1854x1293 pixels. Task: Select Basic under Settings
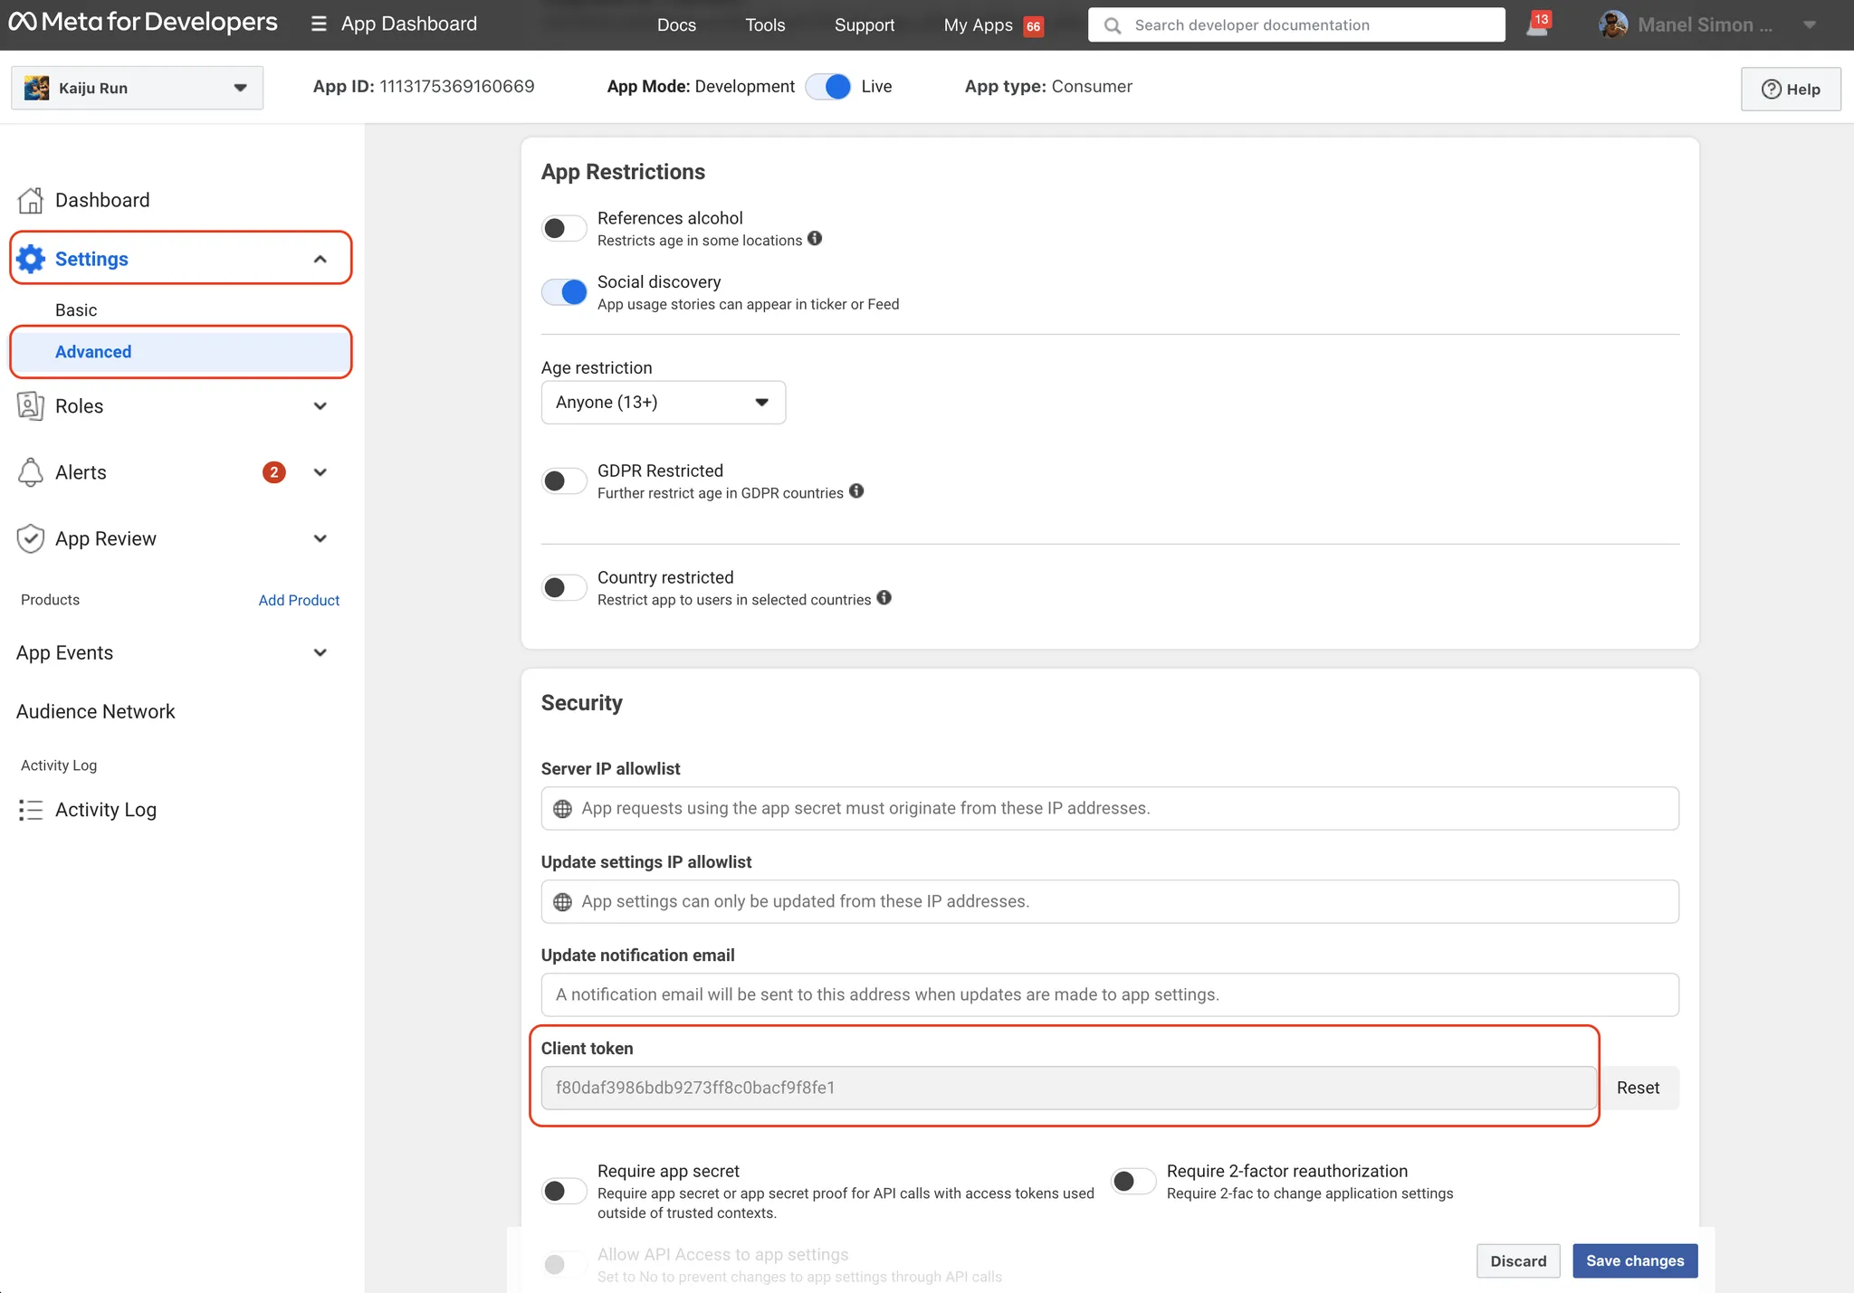76,310
